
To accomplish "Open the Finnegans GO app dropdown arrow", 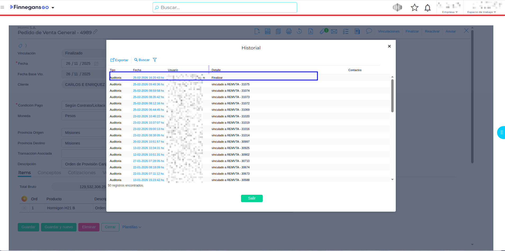I will [53, 8].
